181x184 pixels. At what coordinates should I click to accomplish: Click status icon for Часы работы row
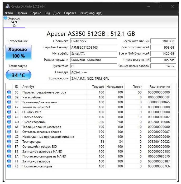coord(9,97)
